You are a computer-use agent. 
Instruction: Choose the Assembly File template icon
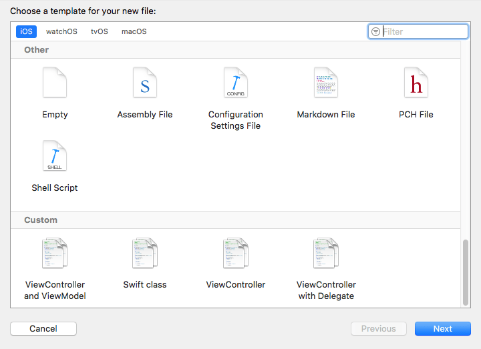(x=145, y=83)
